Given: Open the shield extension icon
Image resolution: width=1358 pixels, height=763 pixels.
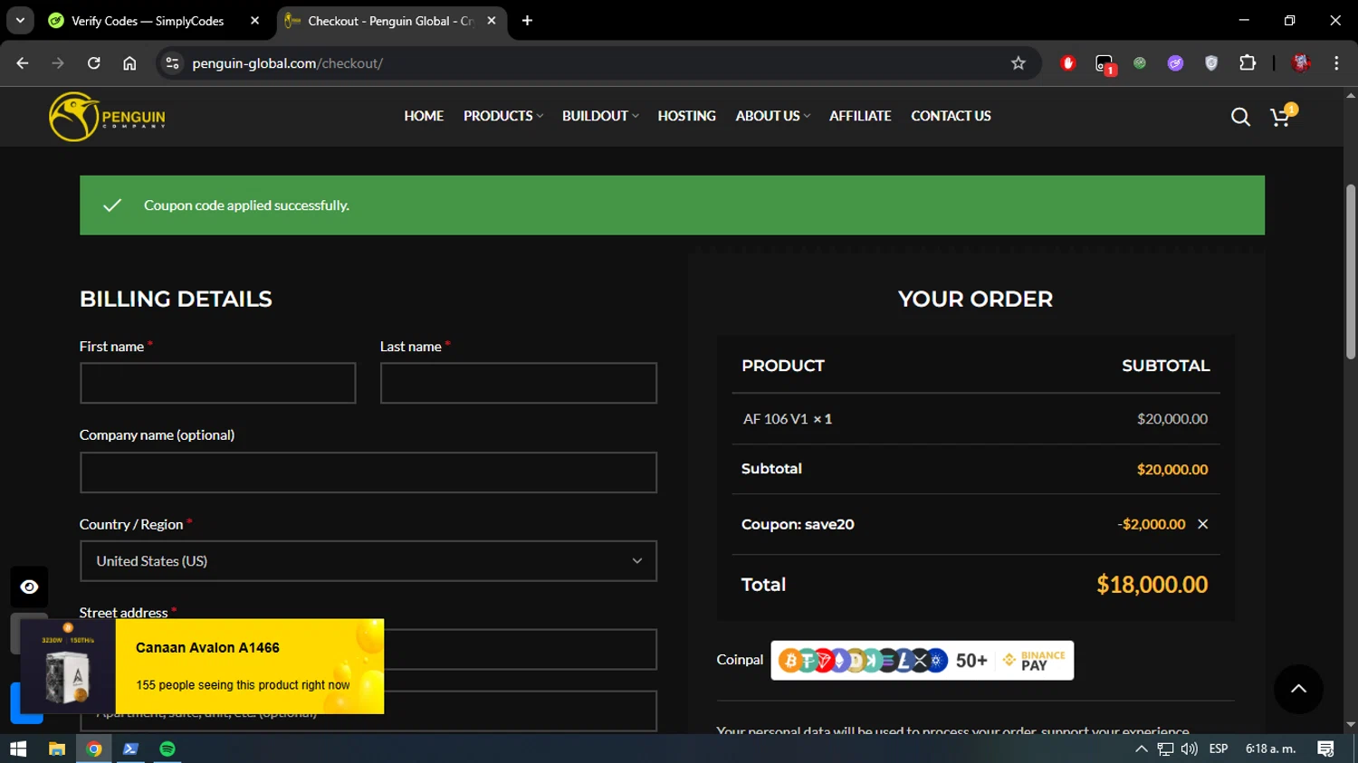Looking at the screenshot, I should [1211, 63].
